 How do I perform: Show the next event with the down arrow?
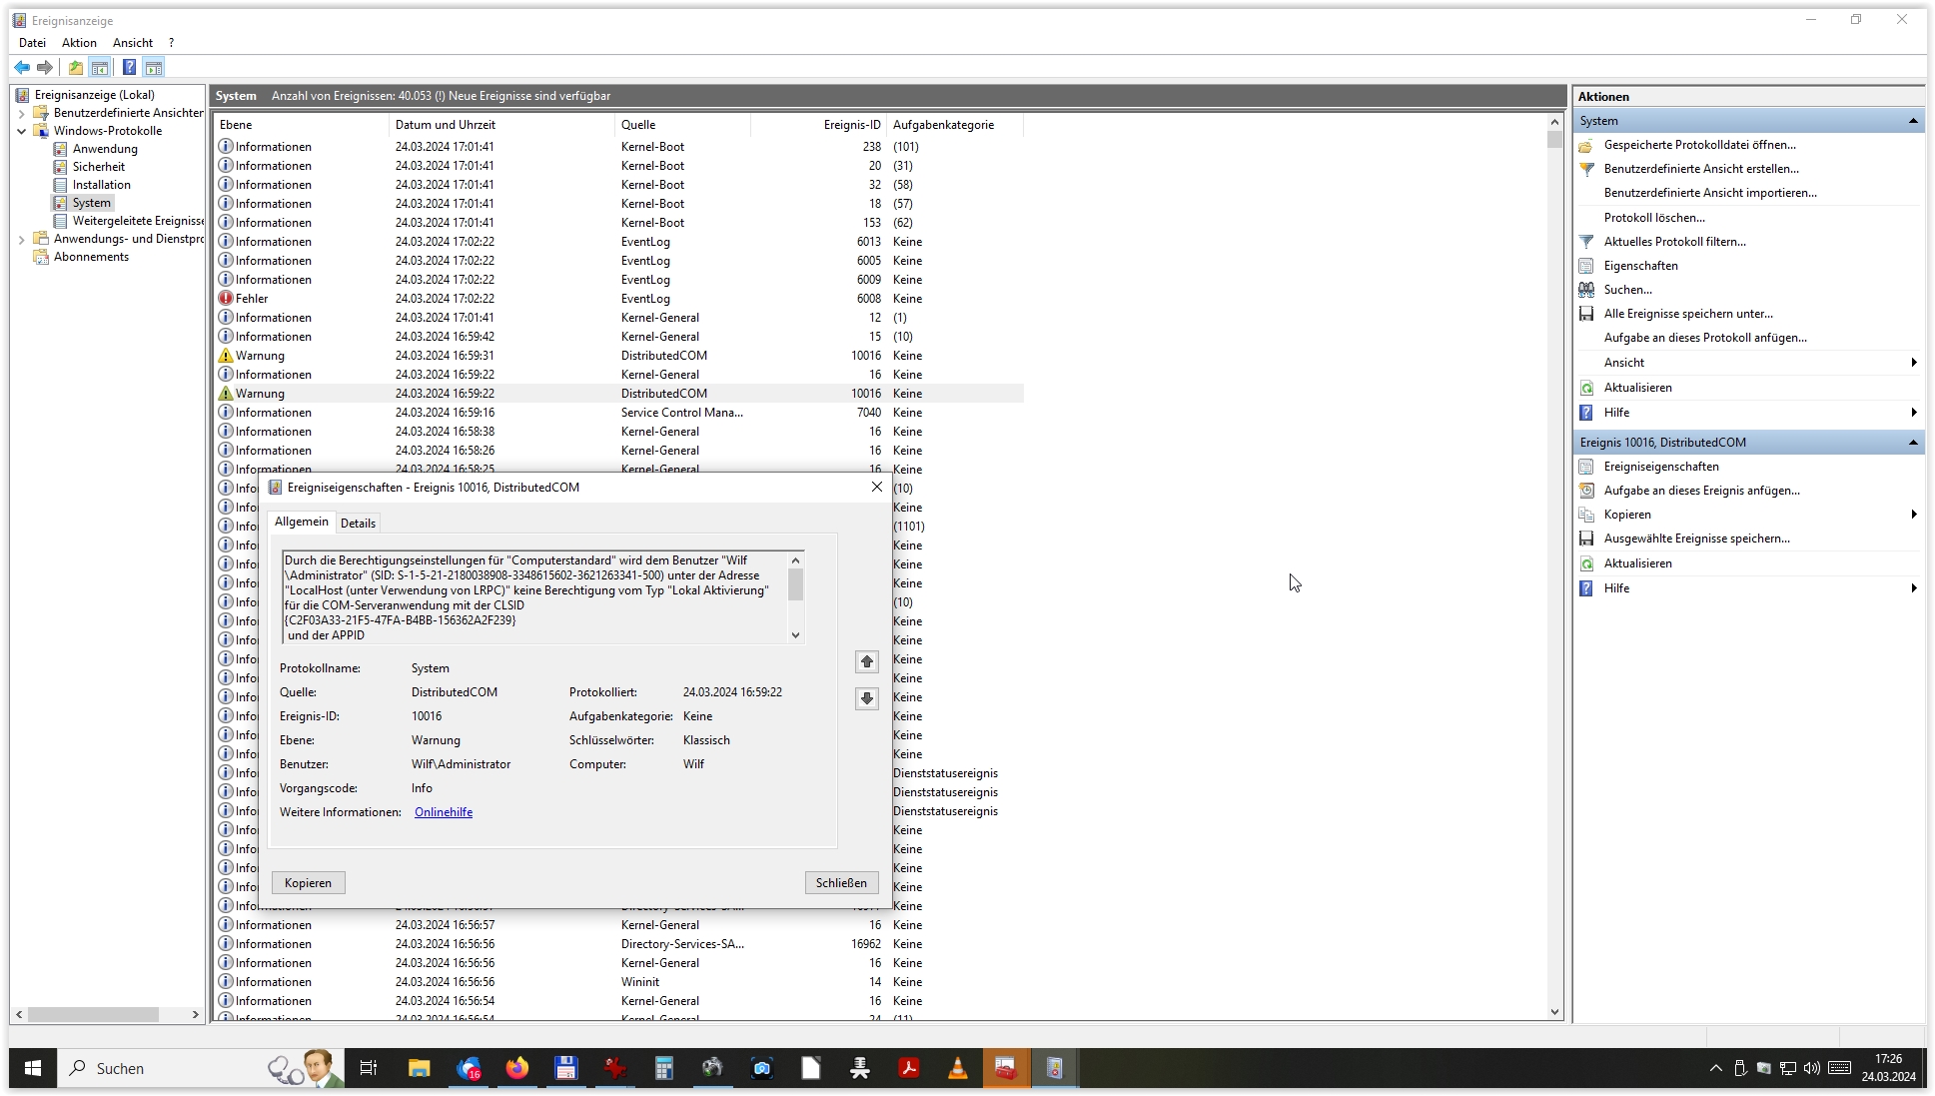pos(866,698)
